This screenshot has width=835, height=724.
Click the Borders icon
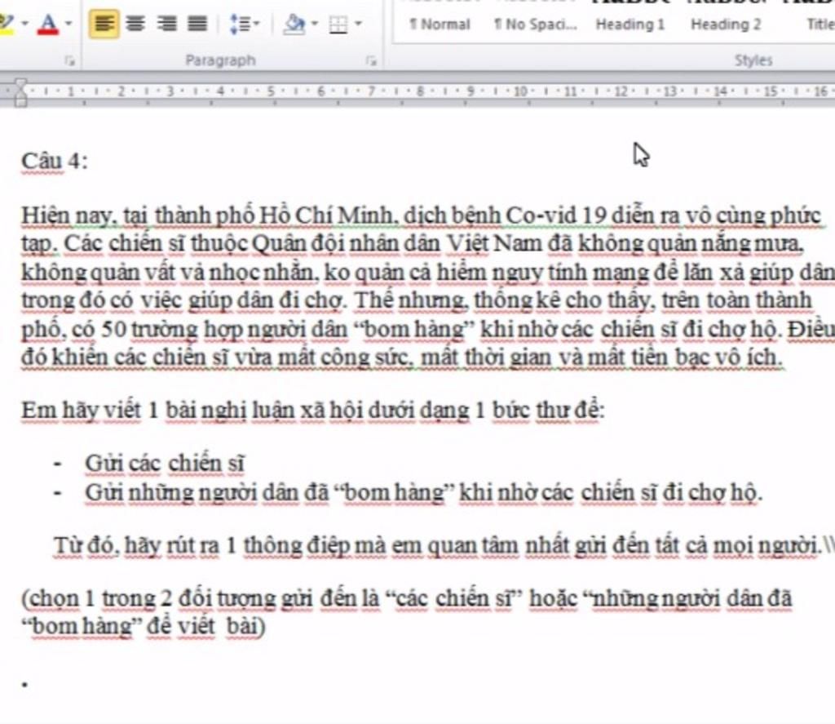[x=338, y=24]
